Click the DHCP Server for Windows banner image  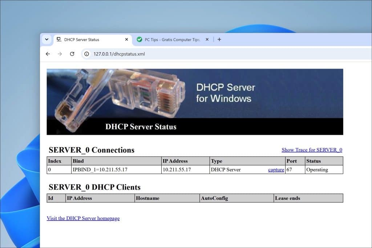[x=195, y=102]
